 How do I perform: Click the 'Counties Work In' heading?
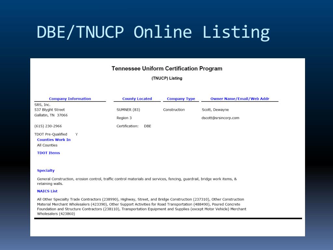54,140
